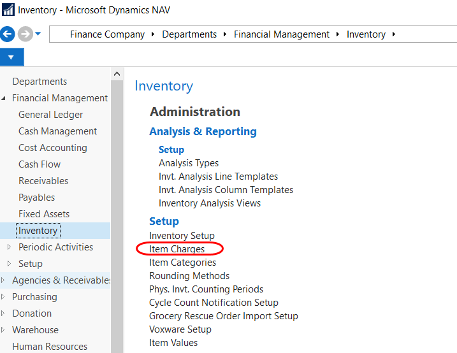Viewport: 457px width, 353px height.
Task: Open the Rounding Methods link
Action: click(x=189, y=276)
